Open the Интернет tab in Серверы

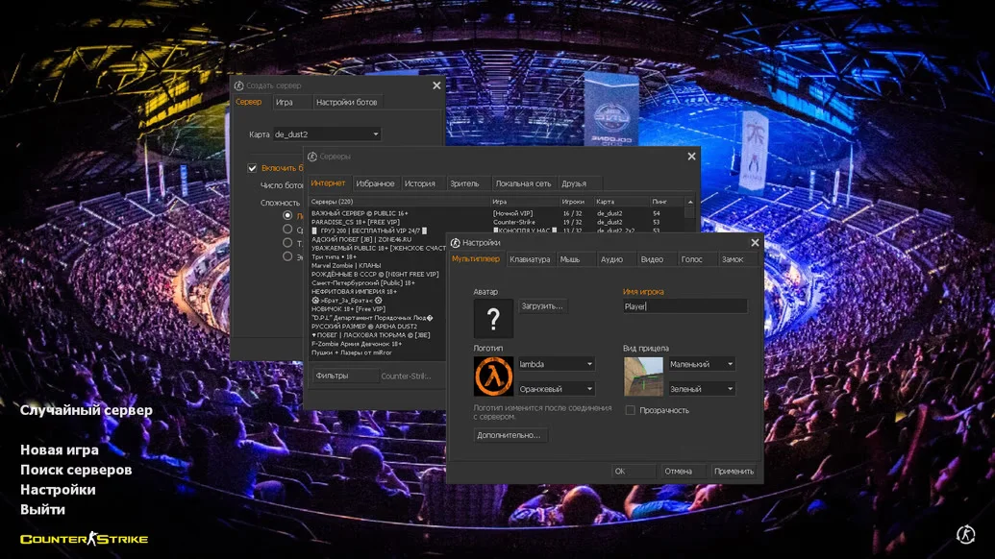(x=328, y=183)
